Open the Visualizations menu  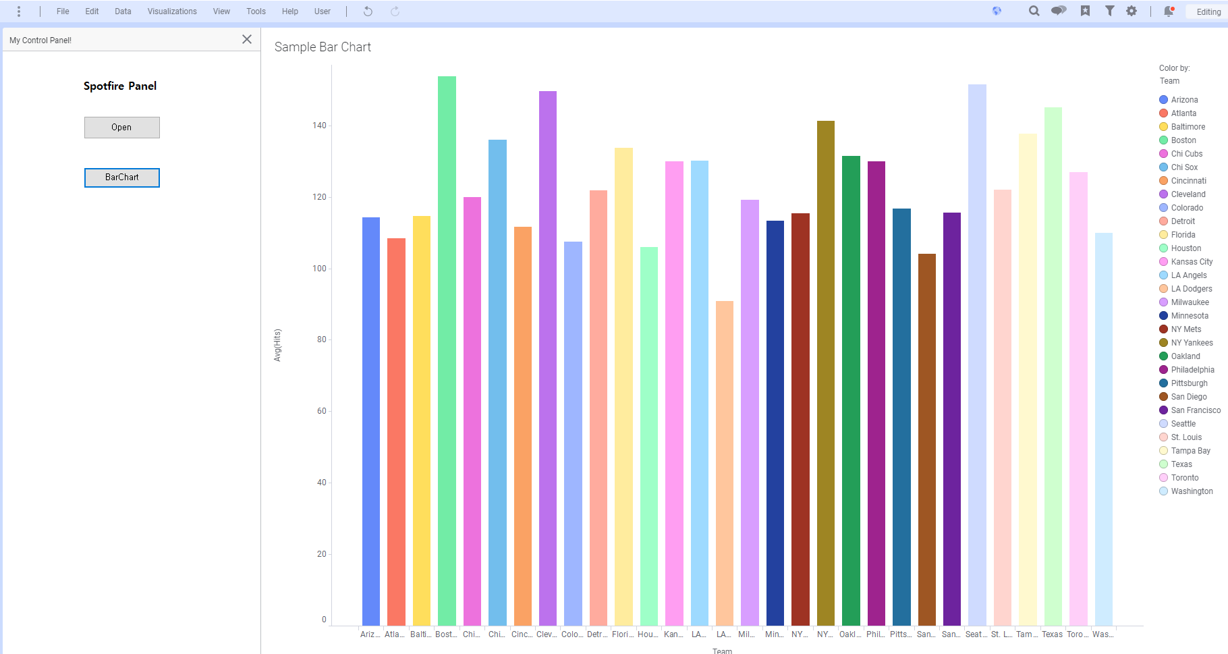(x=172, y=11)
